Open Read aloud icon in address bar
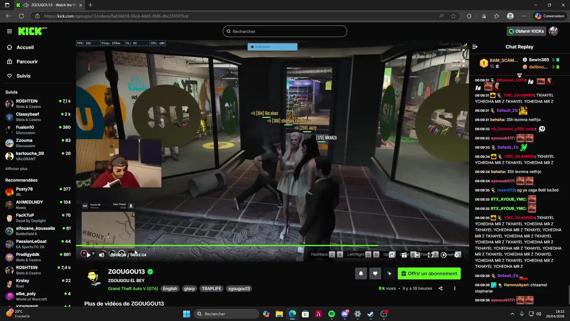 tap(441, 16)
